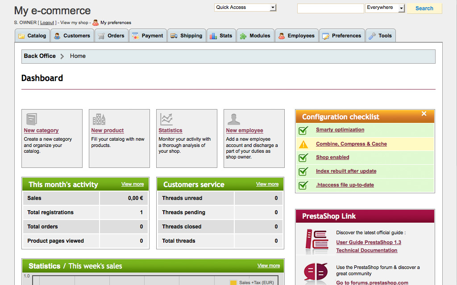Click the yellow Sales +Tax legend swatch
The image size is (457, 285).
point(233,282)
